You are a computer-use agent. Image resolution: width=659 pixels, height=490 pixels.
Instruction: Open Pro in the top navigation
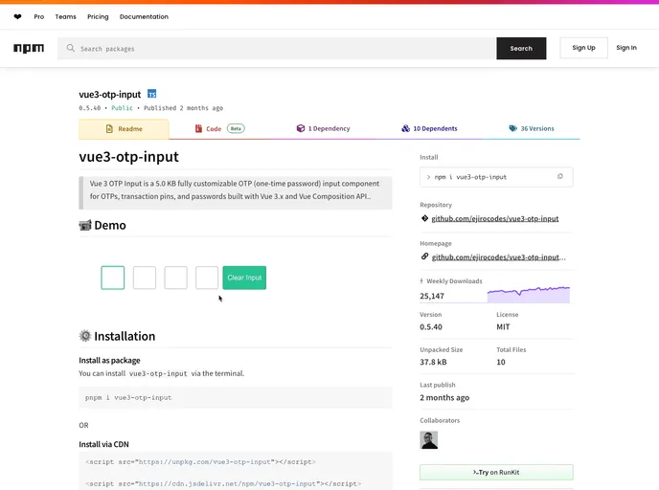click(39, 17)
